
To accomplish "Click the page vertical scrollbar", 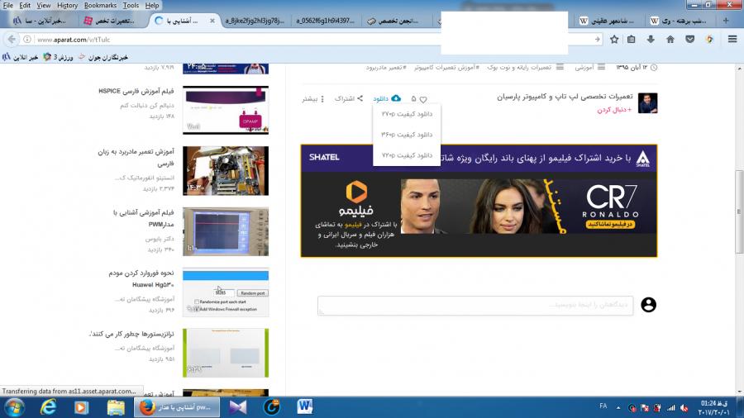I will pos(739,211).
